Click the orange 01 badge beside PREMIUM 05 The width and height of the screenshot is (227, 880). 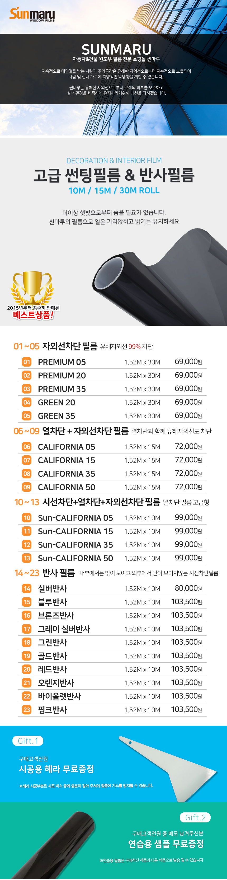click(27, 362)
